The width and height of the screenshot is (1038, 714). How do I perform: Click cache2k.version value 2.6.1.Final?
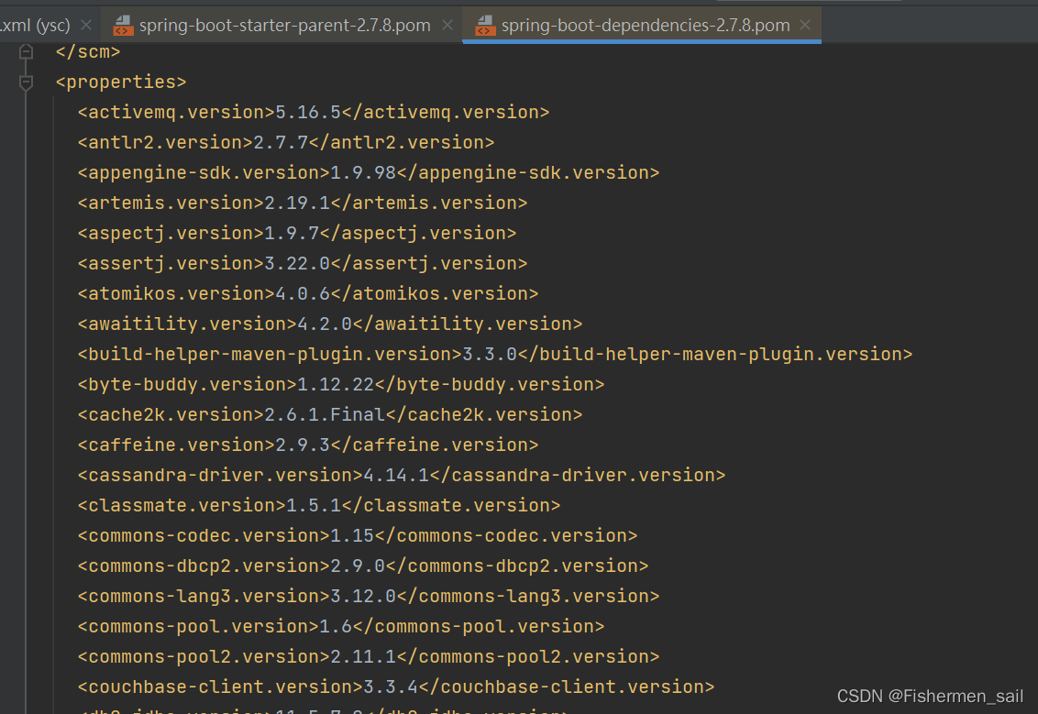(x=325, y=415)
